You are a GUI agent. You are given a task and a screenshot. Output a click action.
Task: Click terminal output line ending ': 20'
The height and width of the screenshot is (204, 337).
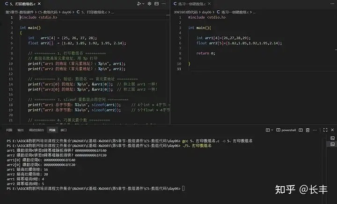(x=27, y=174)
